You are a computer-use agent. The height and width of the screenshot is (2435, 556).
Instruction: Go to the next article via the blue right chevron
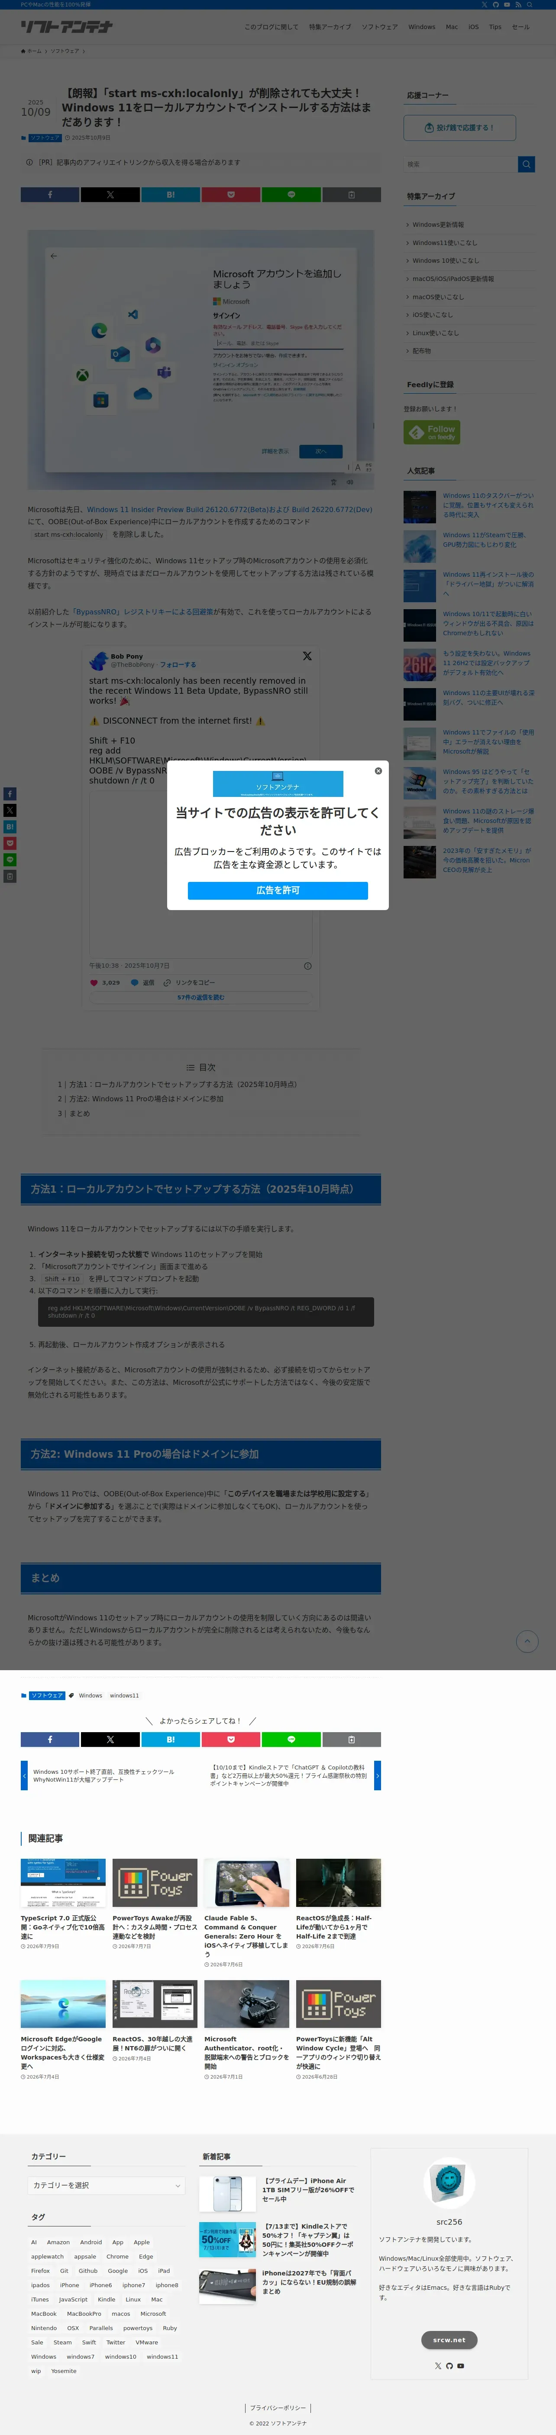point(378,1775)
